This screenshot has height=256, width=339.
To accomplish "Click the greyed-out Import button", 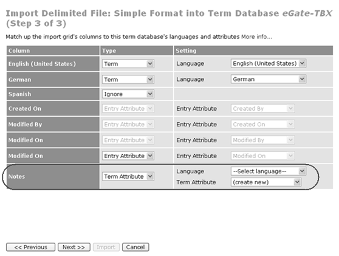I will tap(106, 247).
